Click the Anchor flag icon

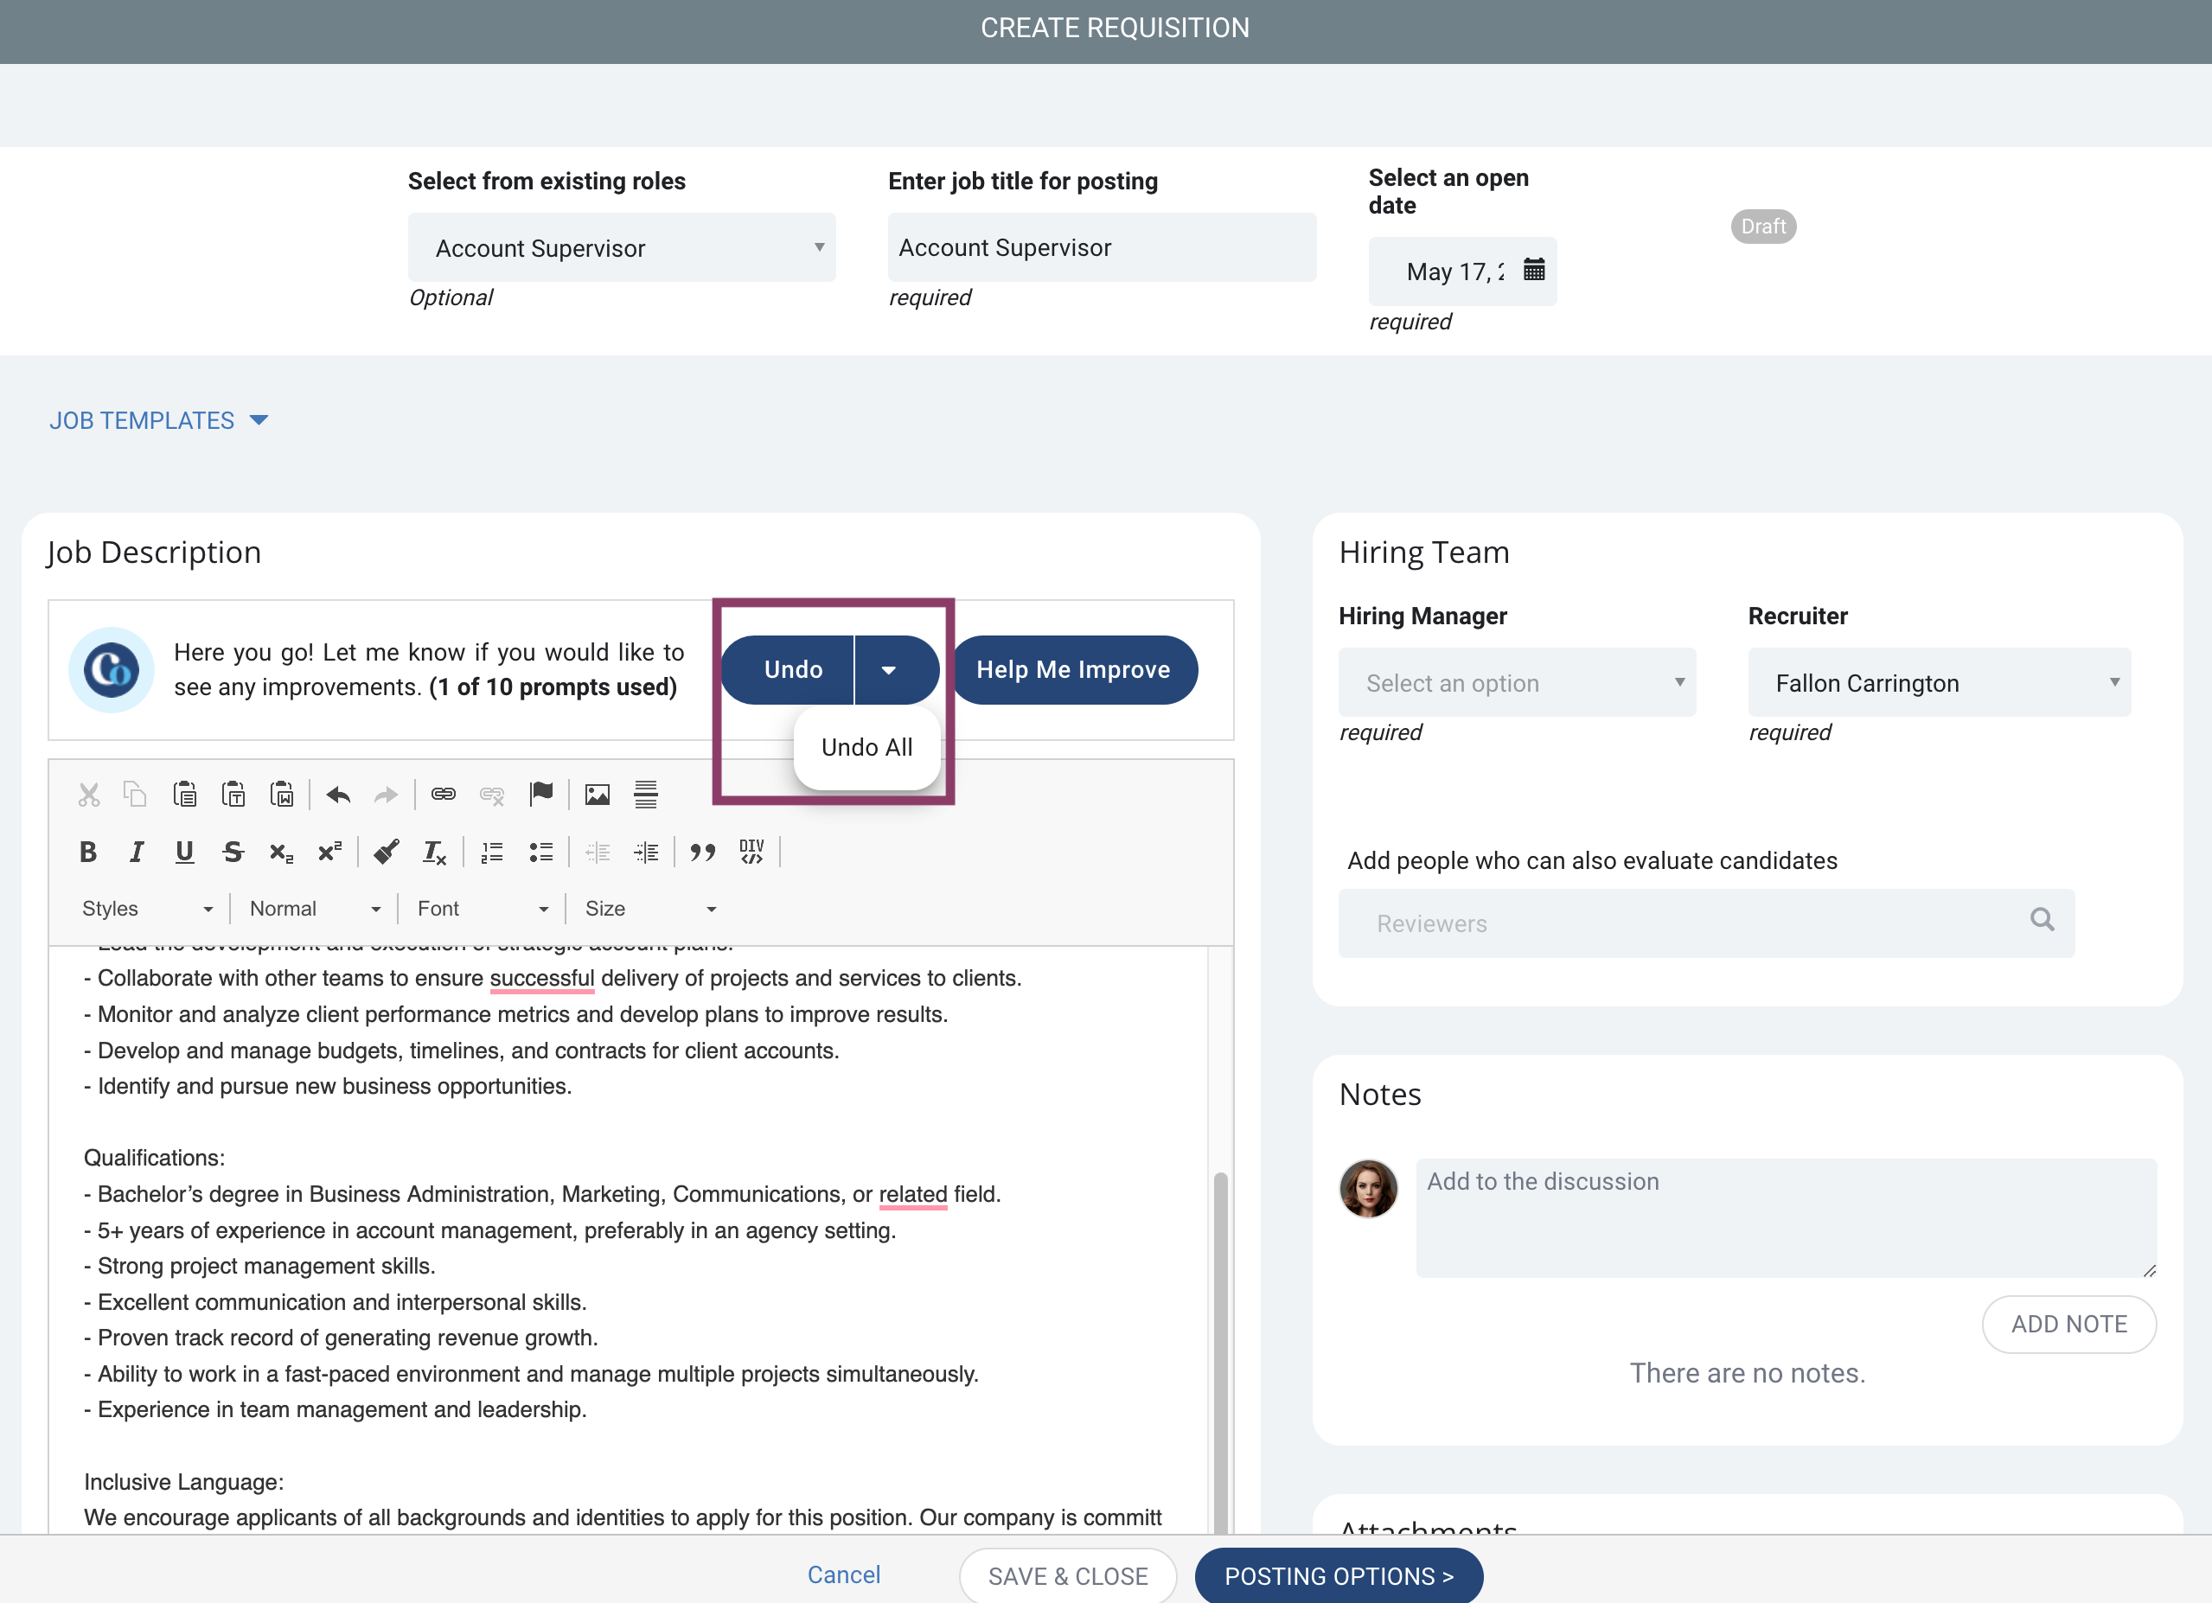point(541,795)
